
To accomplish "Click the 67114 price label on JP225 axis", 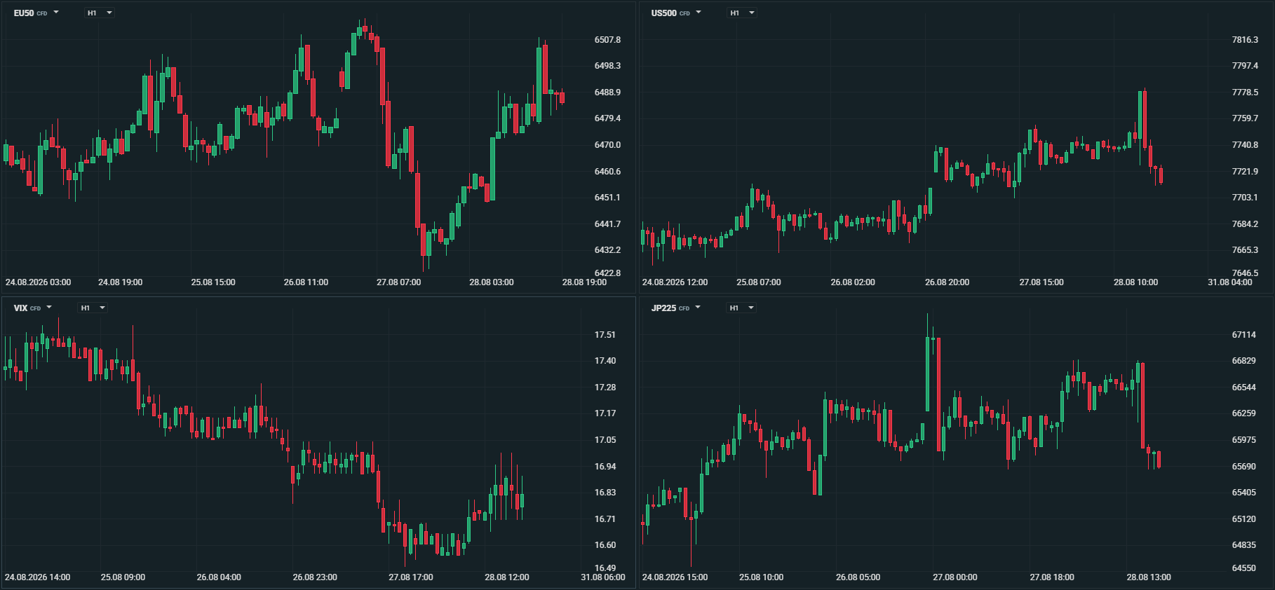I will (x=1244, y=335).
